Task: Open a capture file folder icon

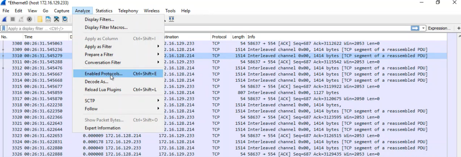Action: click(x=40, y=19)
